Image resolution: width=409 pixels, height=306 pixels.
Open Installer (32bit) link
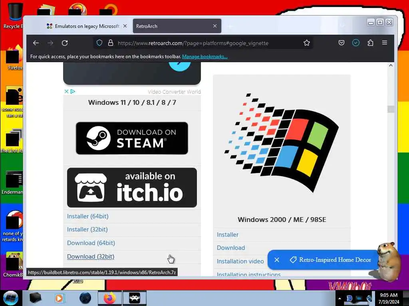87,229
